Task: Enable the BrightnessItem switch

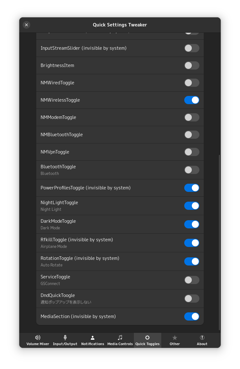Action: 191,65
